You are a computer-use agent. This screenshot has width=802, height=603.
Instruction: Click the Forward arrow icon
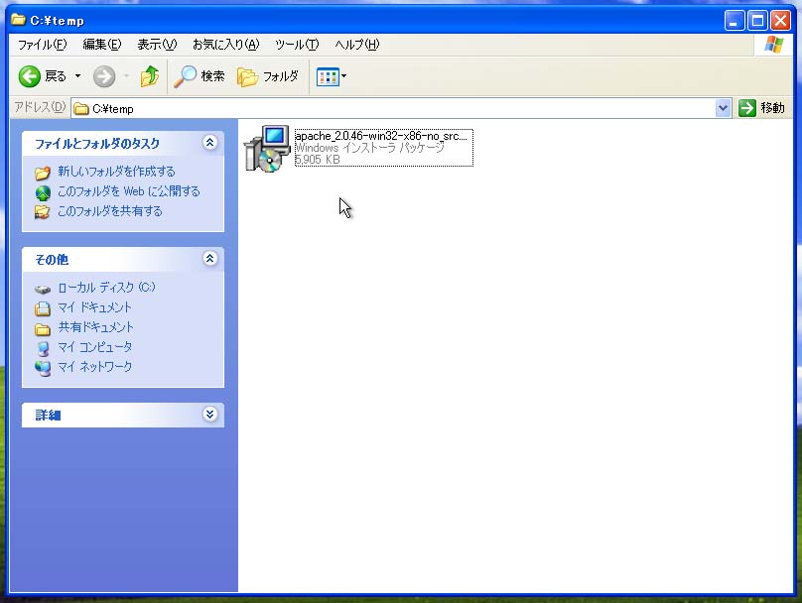104,76
